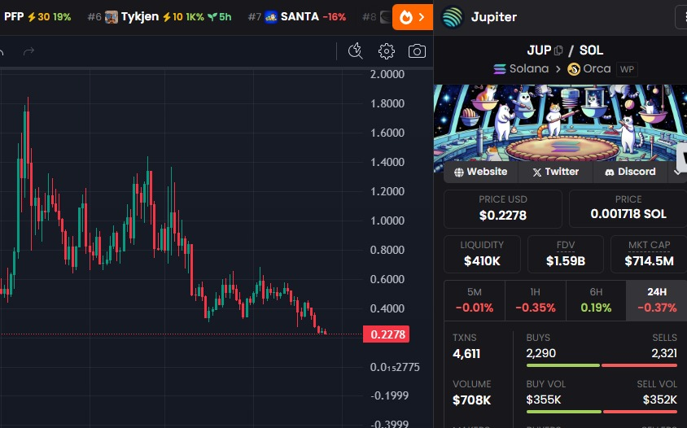The width and height of the screenshot is (687, 428).
Task: Open the Twitter link
Action: tap(556, 172)
